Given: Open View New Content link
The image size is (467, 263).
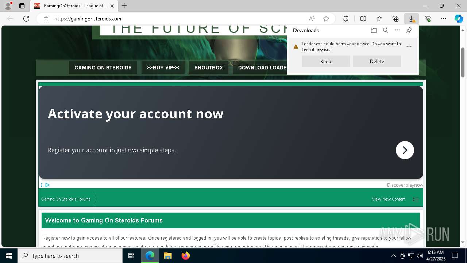Looking at the screenshot, I should point(389,199).
